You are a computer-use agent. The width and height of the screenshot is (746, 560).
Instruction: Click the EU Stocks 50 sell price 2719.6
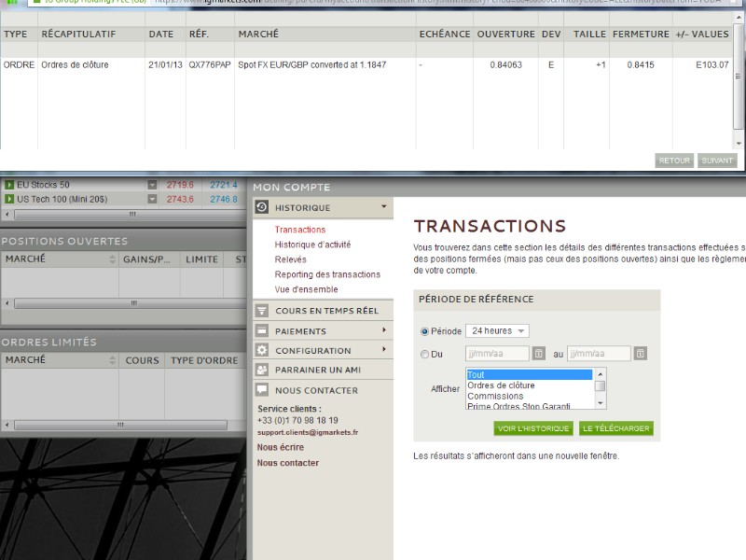click(180, 184)
